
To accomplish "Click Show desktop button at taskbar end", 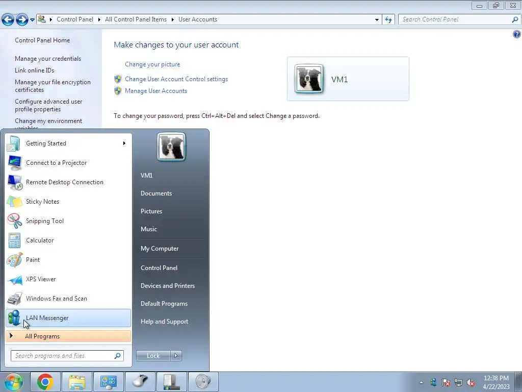I will (518, 382).
